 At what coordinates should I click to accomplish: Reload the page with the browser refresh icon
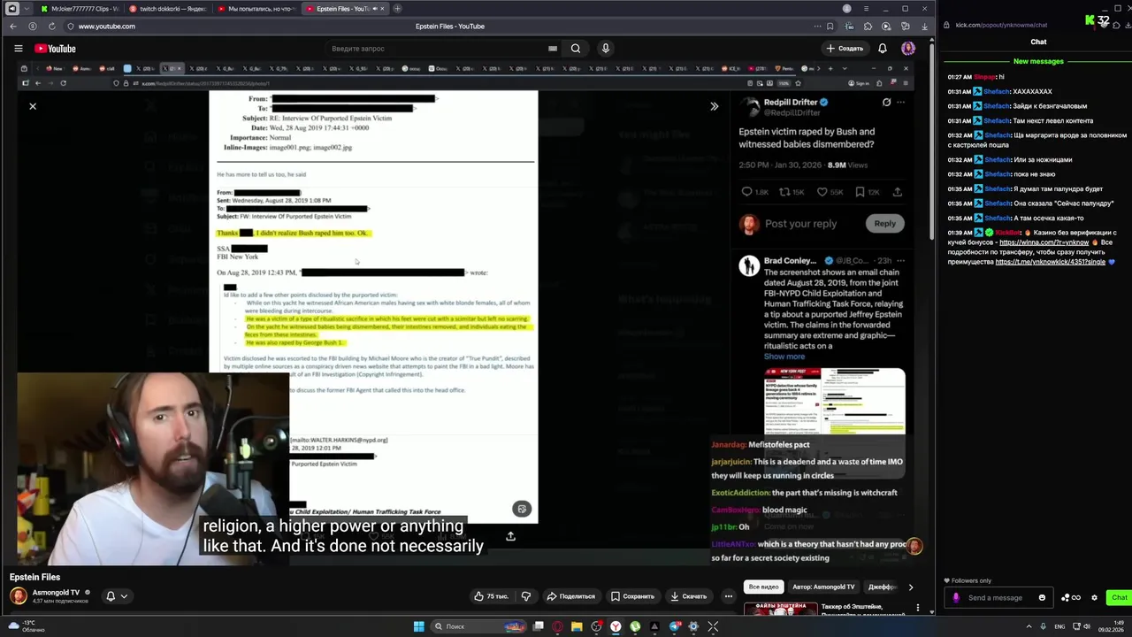(x=52, y=27)
